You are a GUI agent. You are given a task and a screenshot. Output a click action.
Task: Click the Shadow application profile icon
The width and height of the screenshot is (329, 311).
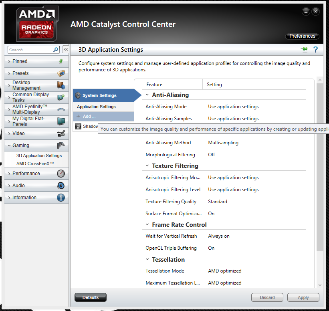tap(78, 126)
